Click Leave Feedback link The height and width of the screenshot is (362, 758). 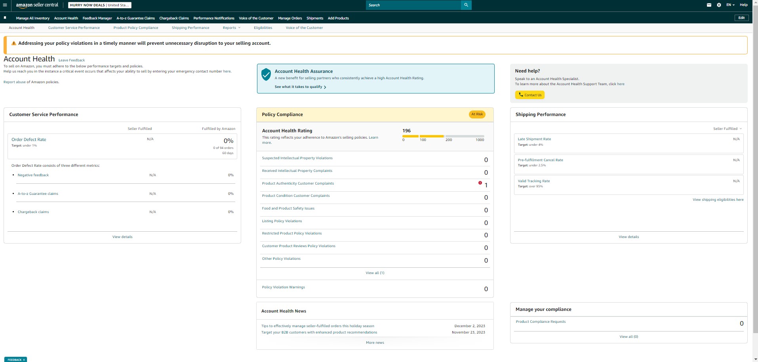tap(72, 60)
